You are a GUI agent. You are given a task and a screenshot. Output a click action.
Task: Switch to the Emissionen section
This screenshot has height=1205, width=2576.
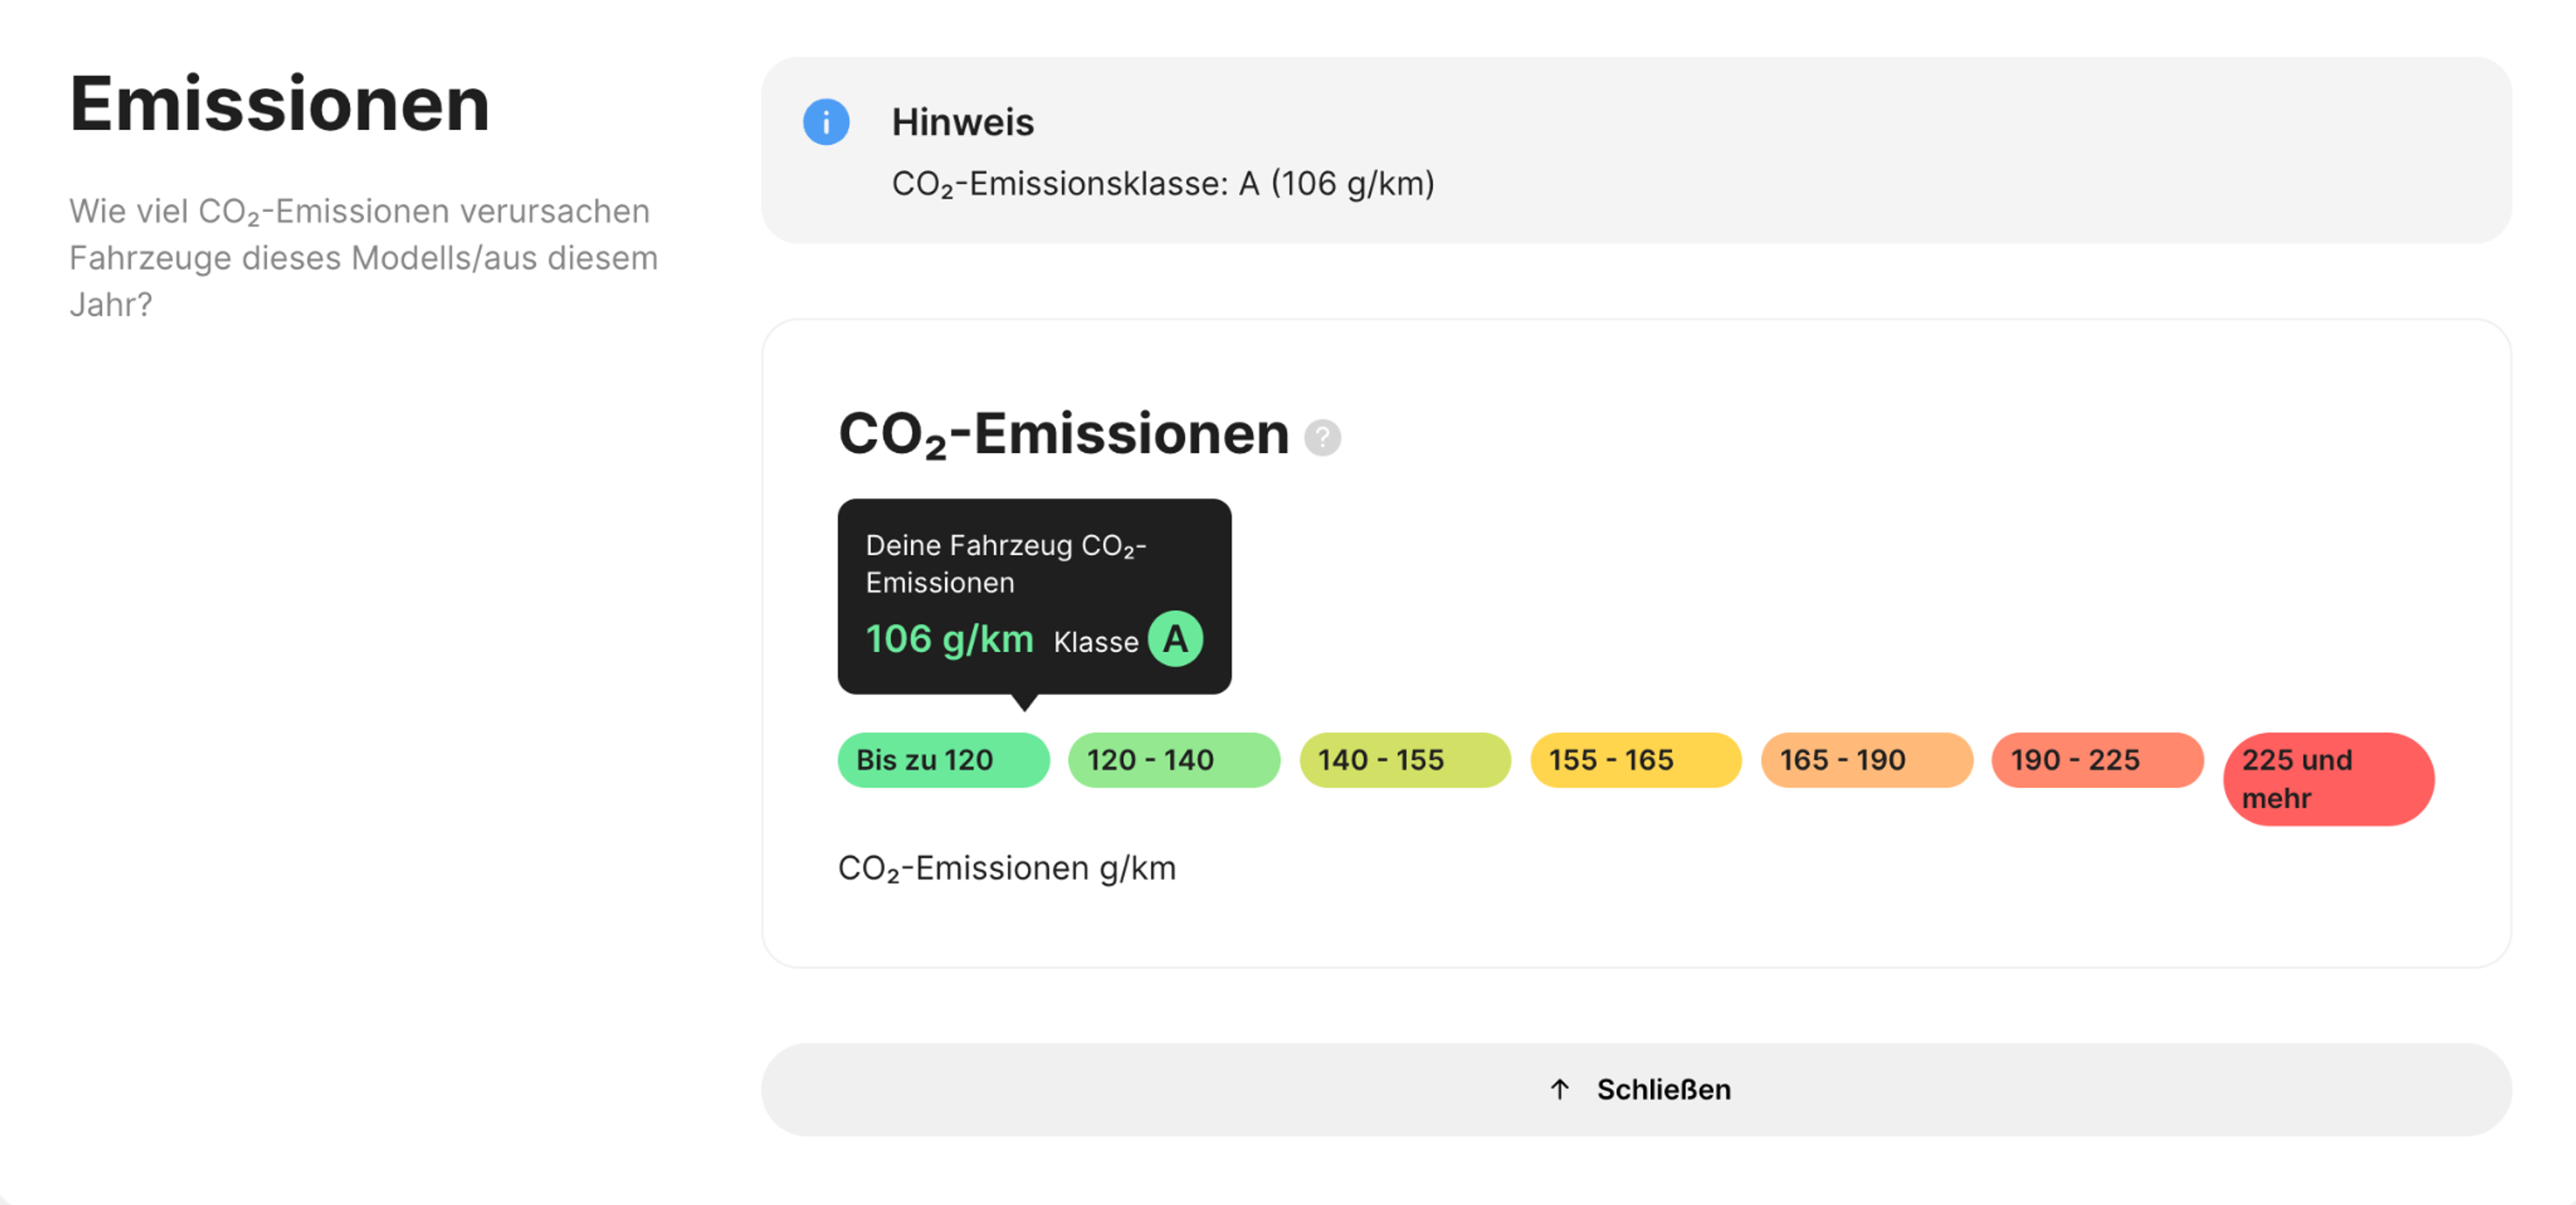click(279, 102)
